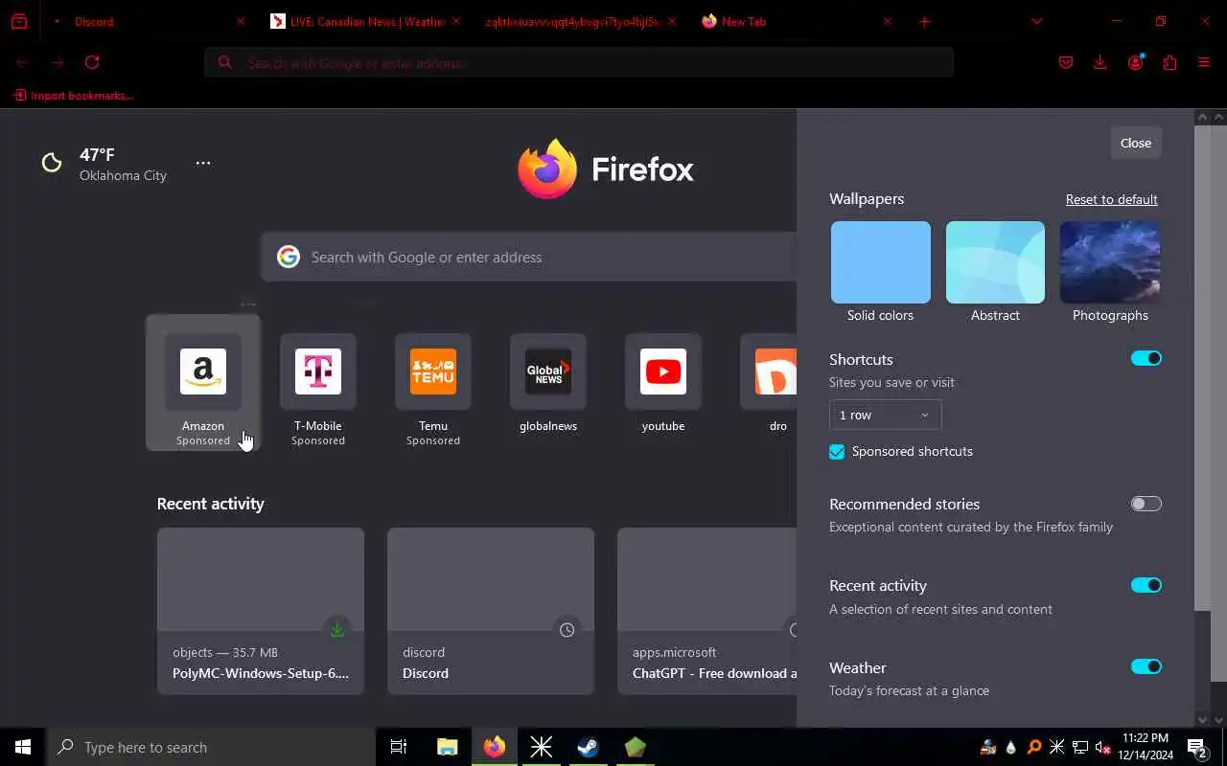Close the Discord tab

[x=241, y=21]
